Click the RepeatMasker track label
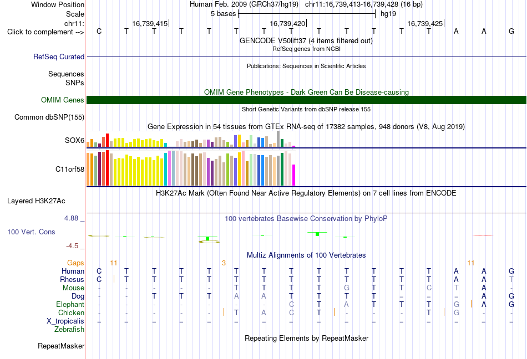Screen dimensions: 527x359 61,346
